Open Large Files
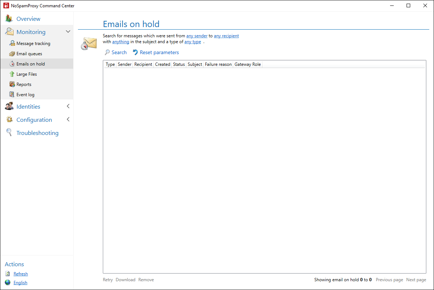434x290 pixels. (27, 74)
